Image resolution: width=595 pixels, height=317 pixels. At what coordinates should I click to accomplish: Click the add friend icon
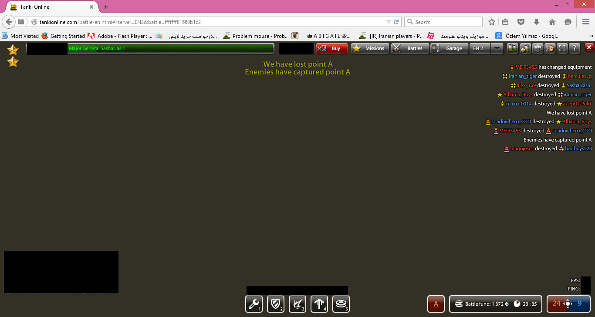(525, 48)
